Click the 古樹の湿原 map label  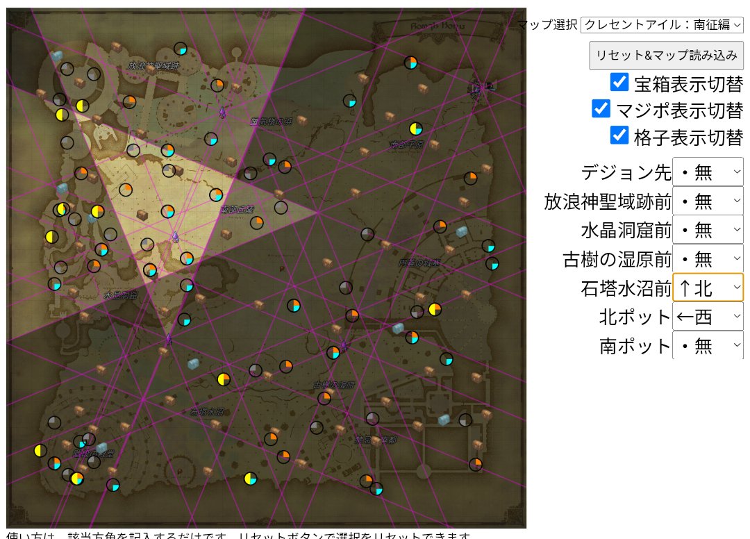(x=334, y=385)
